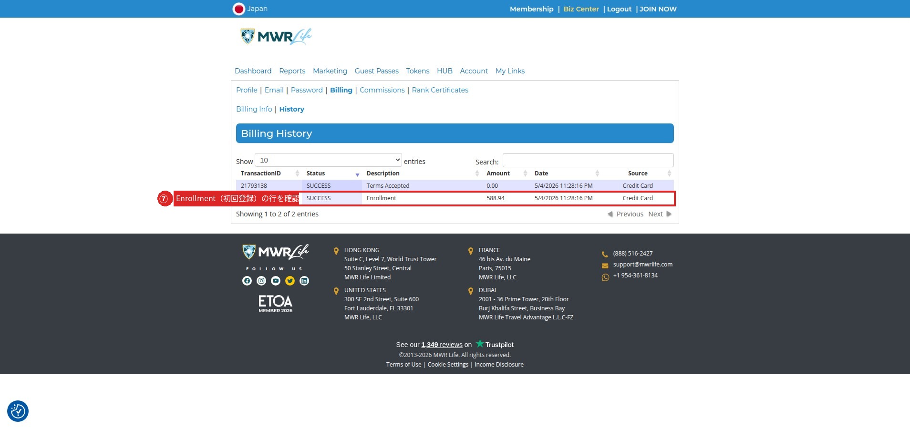Click the footer MWR Life logo
Viewport: 910px width, 429px height.
pyautogui.click(x=276, y=252)
